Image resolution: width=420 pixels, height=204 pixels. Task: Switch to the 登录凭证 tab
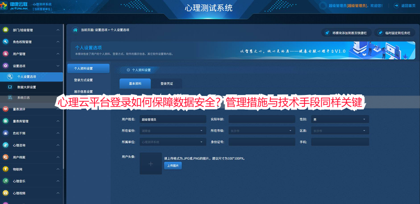[166, 83]
